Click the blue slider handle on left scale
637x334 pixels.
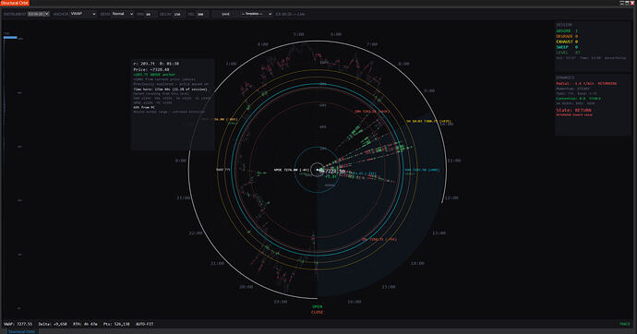coord(10,37)
